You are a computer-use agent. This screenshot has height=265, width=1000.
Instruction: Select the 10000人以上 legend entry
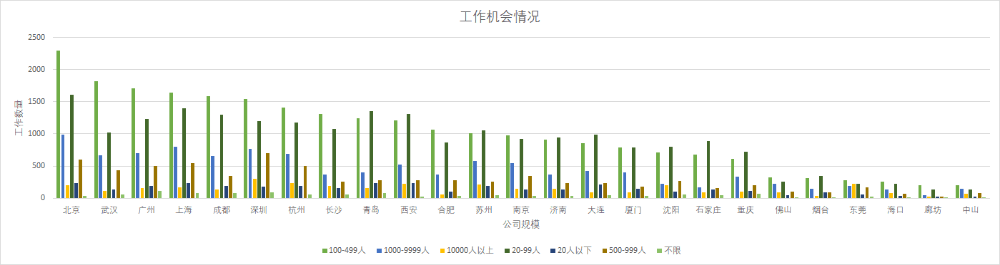(466, 251)
